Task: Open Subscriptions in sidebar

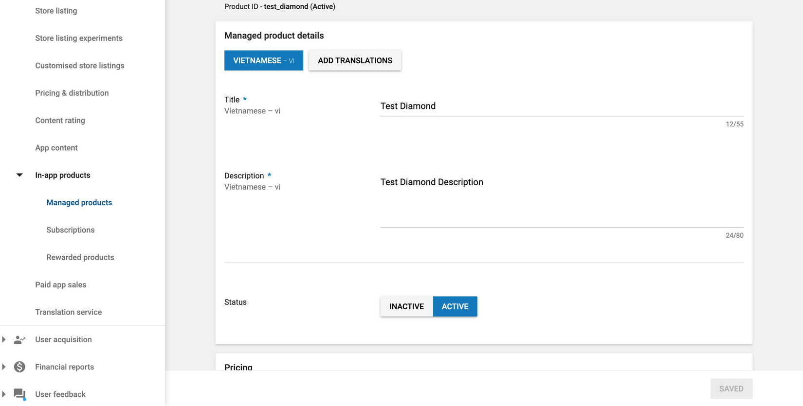Action: 70,230
